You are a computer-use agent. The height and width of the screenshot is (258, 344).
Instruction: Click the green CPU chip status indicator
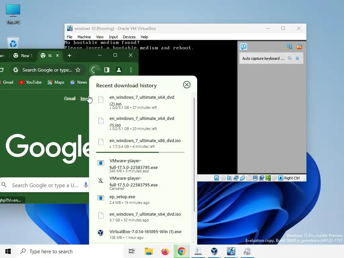click(268, 178)
